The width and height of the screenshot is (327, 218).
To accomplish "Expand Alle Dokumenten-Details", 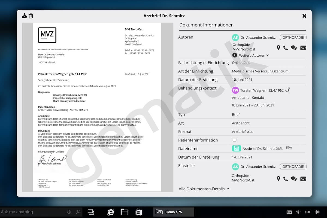I will pos(204,189).
